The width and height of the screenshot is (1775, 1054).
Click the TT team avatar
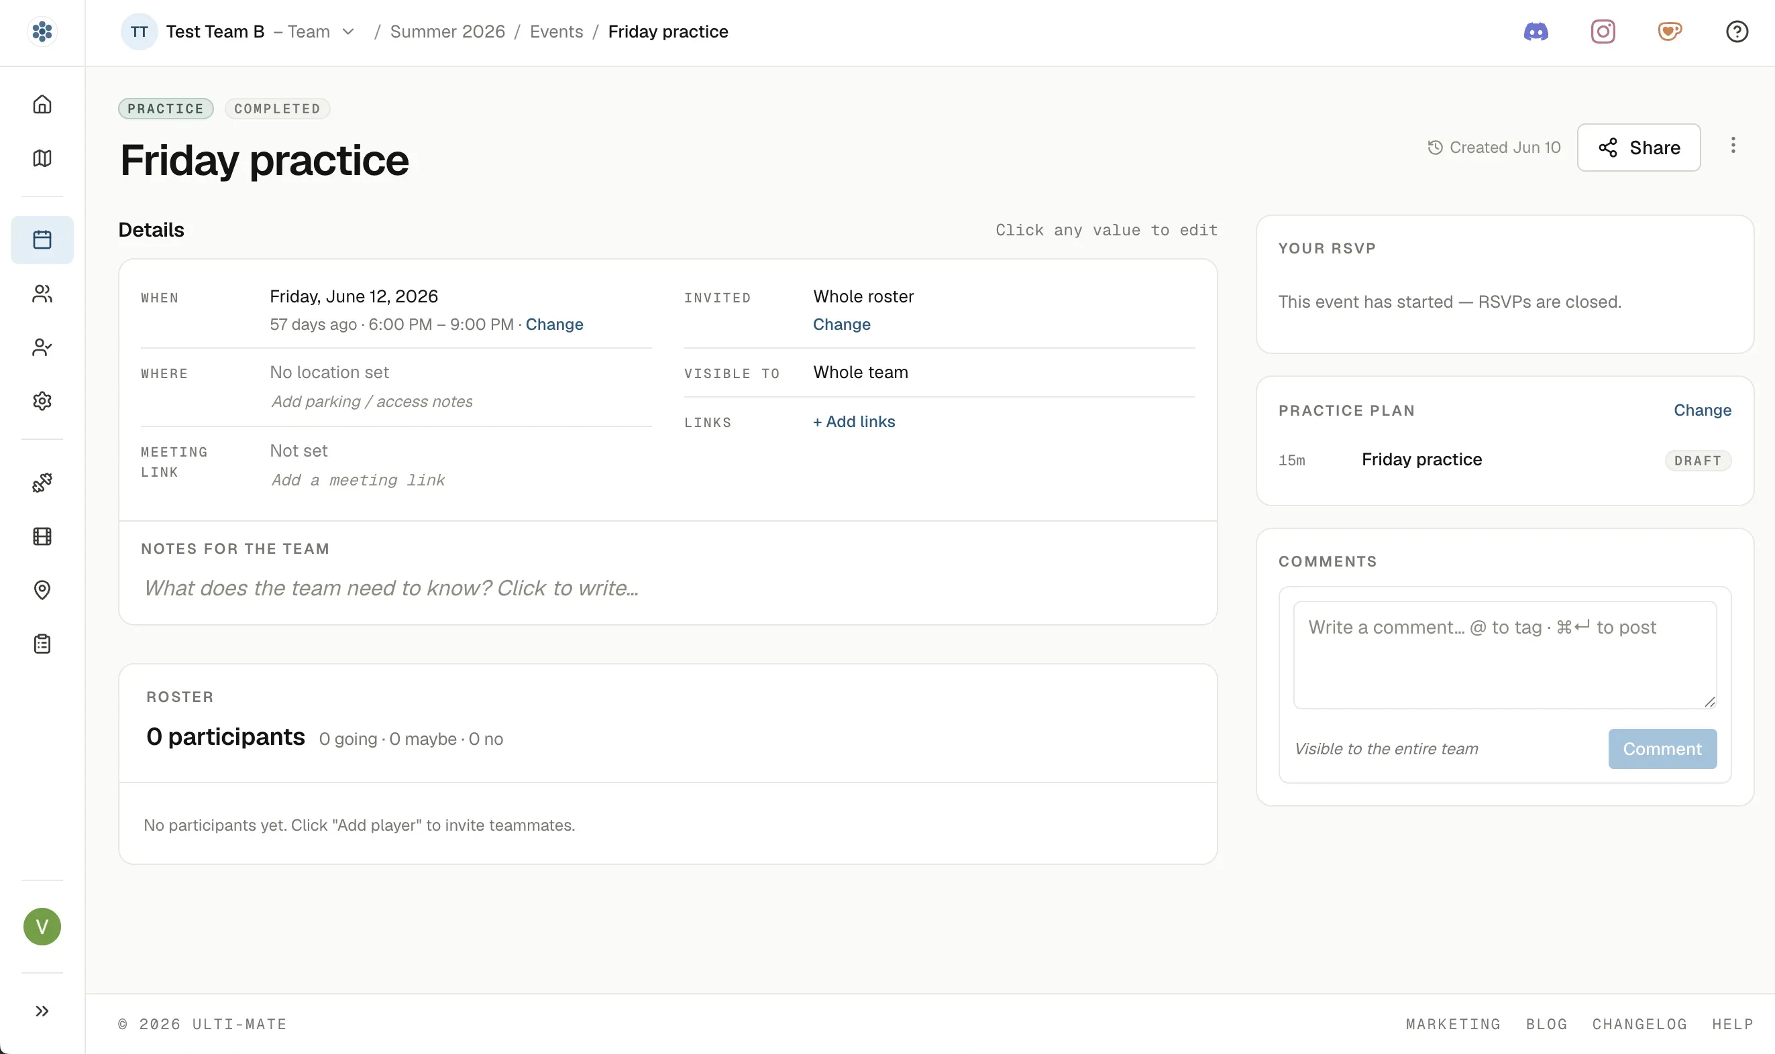point(139,32)
